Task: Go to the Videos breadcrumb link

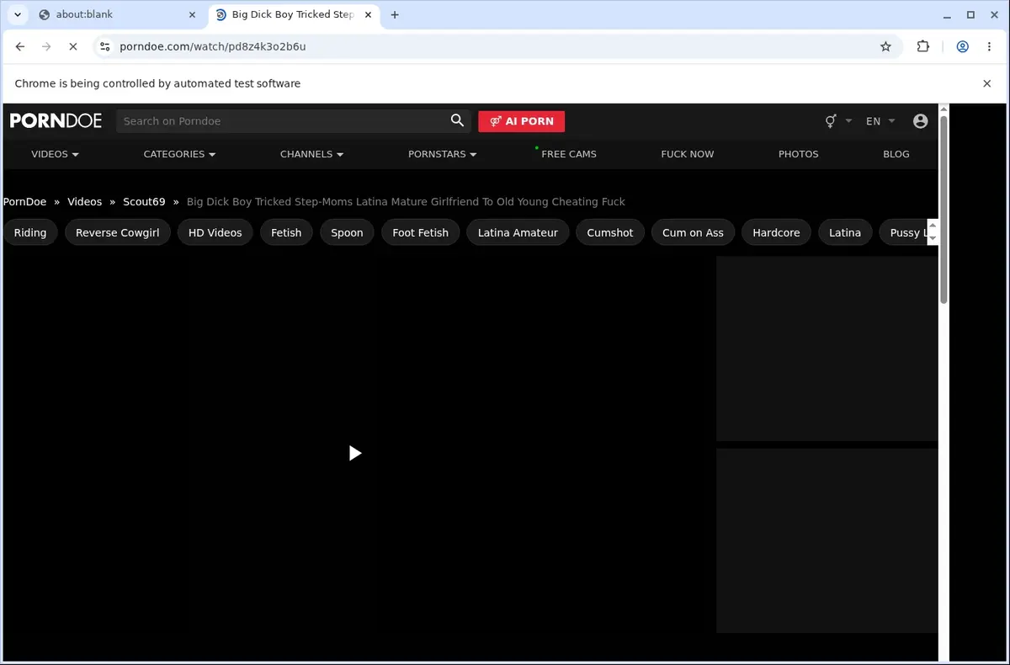Action: tap(84, 202)
